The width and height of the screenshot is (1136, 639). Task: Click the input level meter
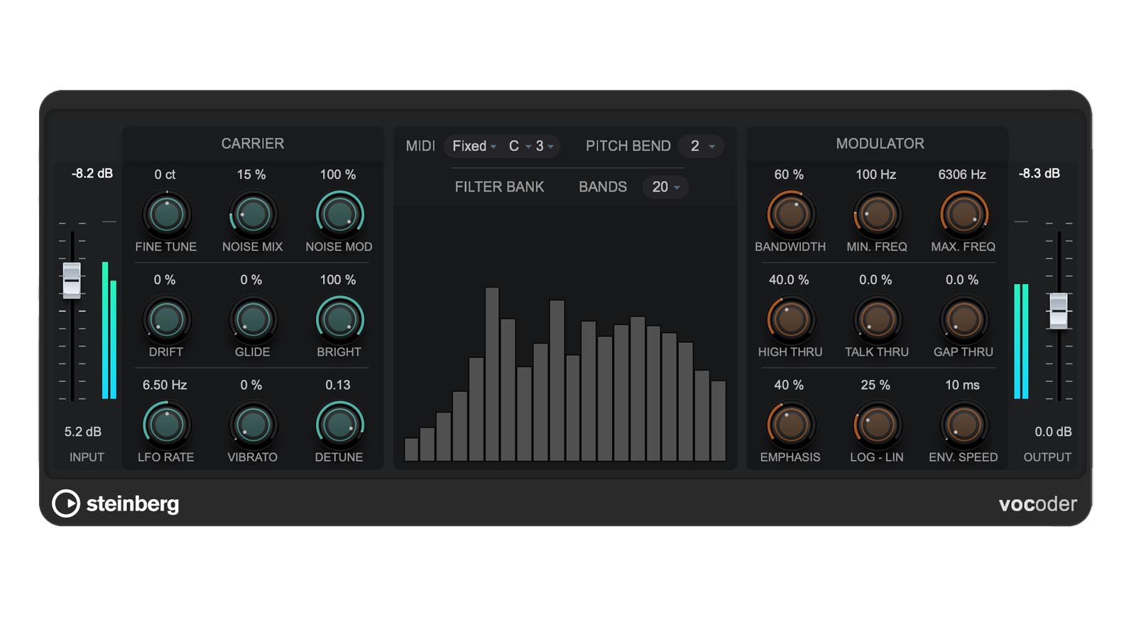click(109, 330)
